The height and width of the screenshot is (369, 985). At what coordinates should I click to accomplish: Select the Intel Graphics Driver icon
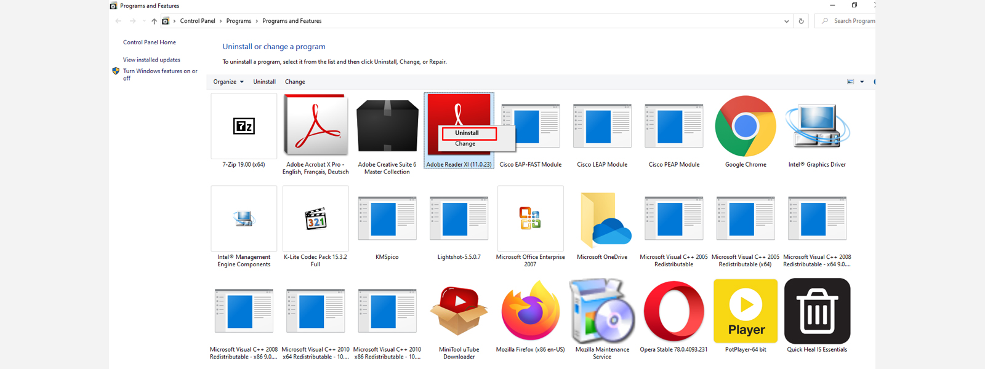(818, 126)
